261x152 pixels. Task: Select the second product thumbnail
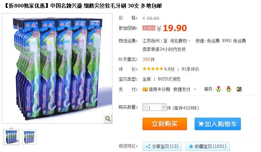(x=29, y=137)
